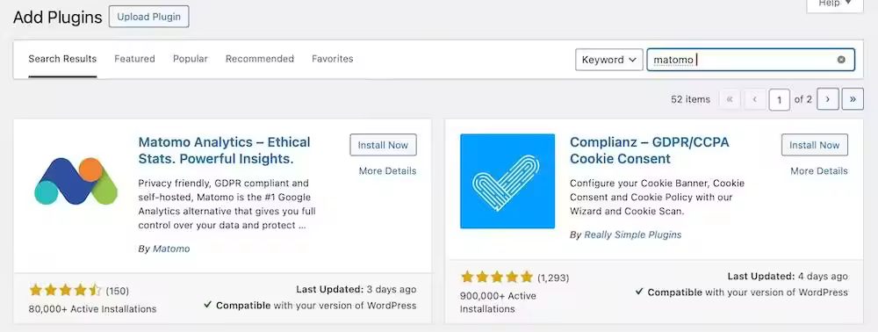Viewport: 878px width, 332px height.
Task: Click Matomo star rating icons
Action: pyautogui.click(x=65, y=290)
